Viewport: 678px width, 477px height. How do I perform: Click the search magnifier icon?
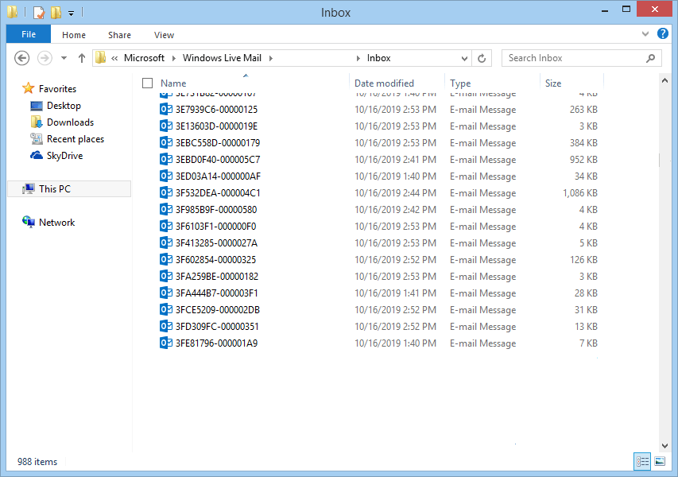651,58
